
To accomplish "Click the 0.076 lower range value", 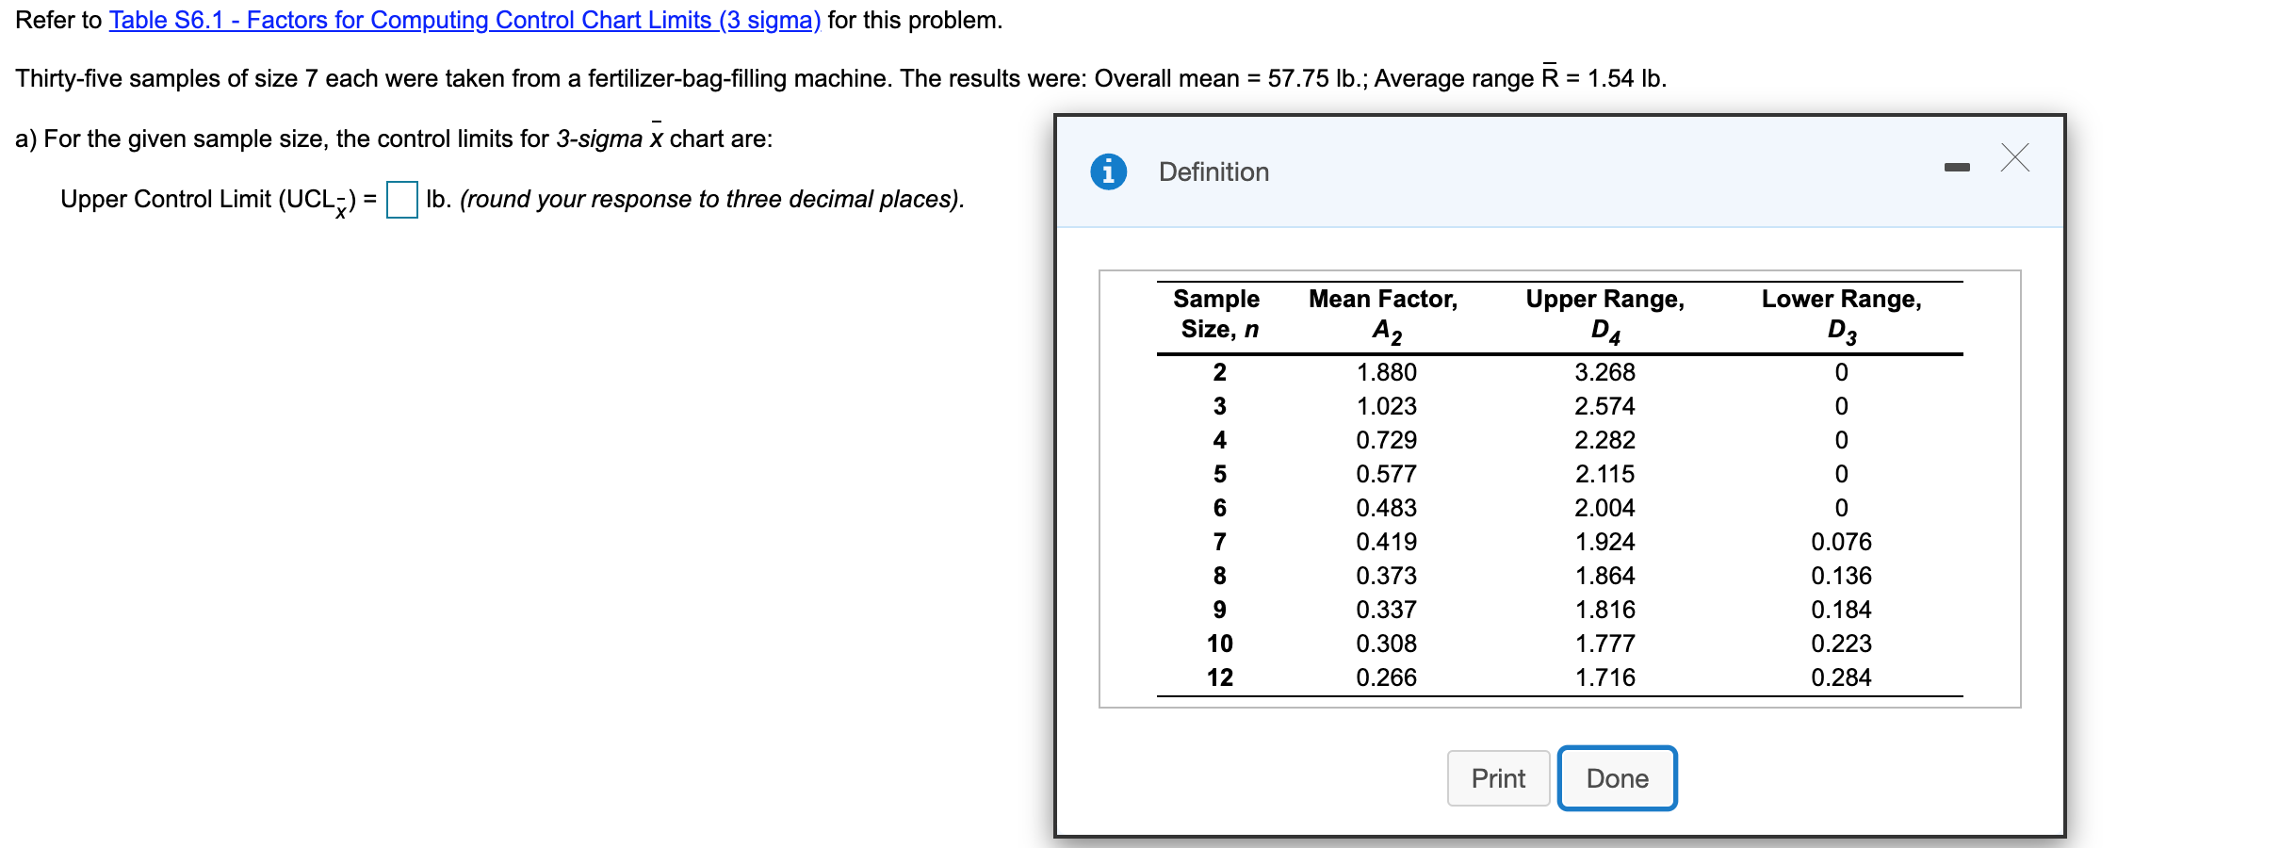I will coord(1837,541).
